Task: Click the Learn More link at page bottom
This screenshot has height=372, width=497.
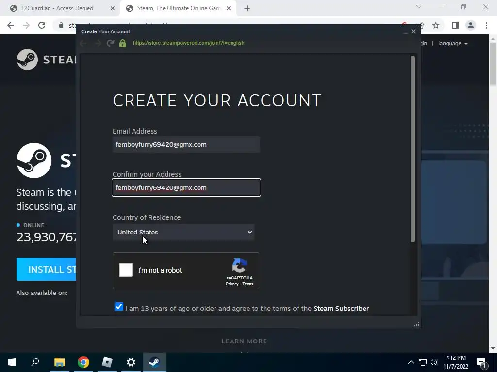Action: [244, 341]
